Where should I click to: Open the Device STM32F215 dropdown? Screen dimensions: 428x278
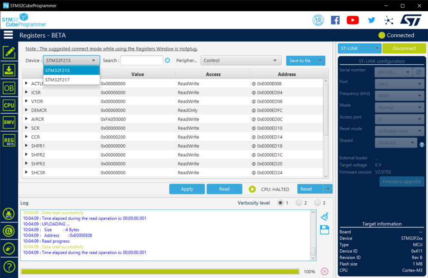(x=72, y=60)
